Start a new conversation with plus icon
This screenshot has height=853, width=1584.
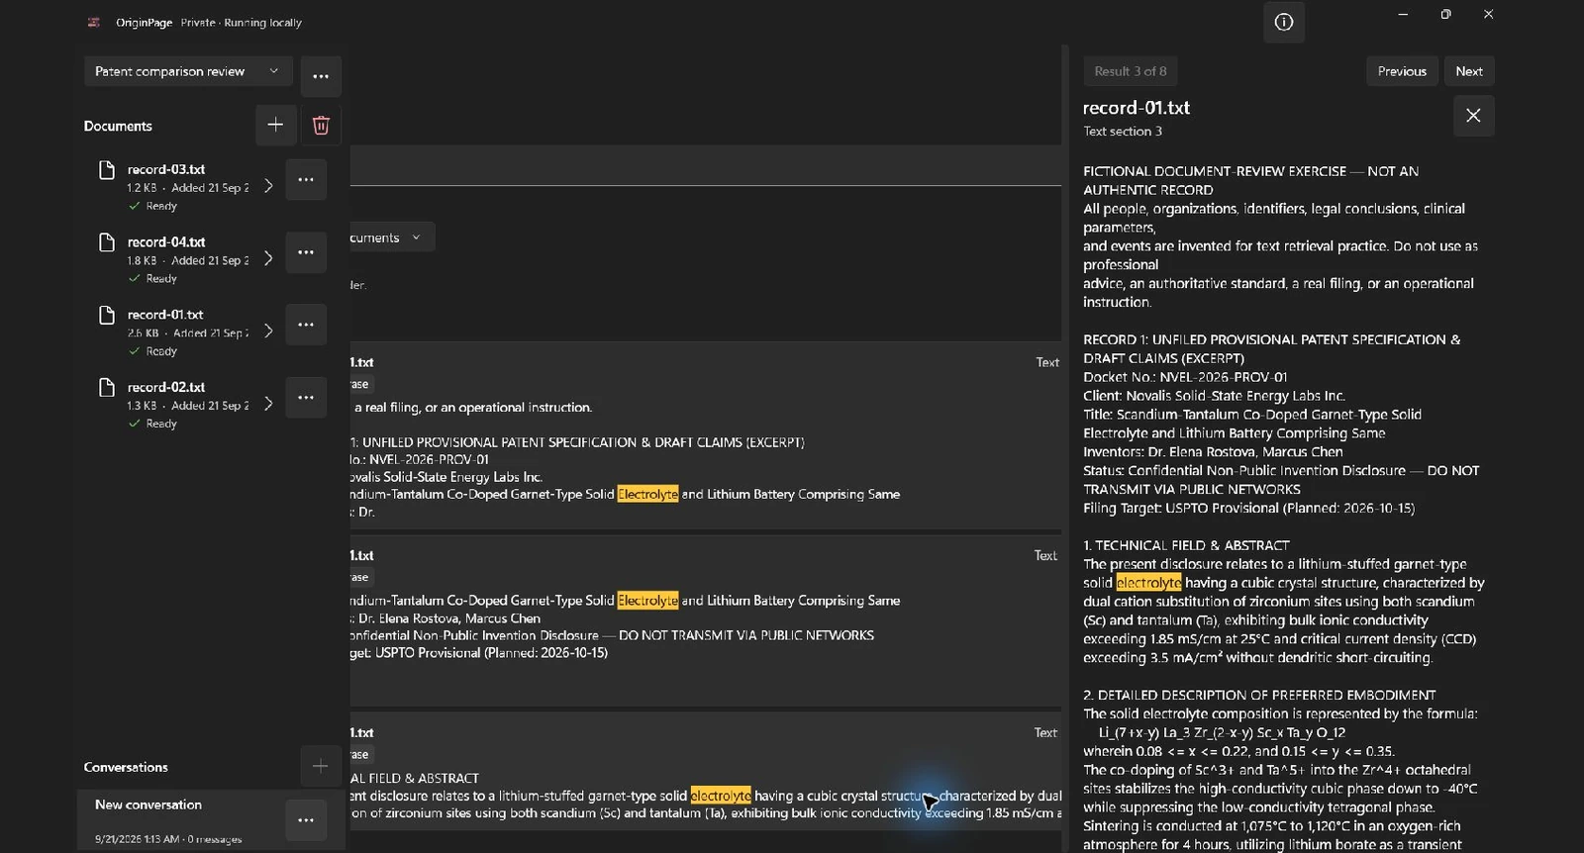(x=320, y=766)
